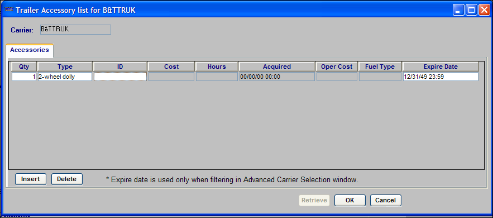Click the Cancel button
Screen dimensions: 493x218
385,200
